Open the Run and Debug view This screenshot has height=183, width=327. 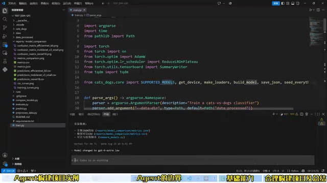point(5,36)
